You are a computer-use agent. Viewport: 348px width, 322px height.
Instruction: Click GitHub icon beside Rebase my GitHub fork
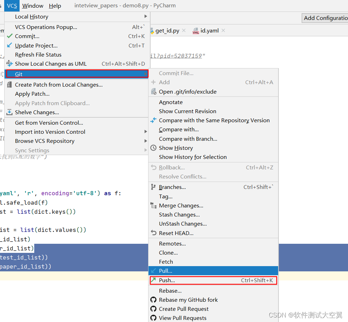[x=153, y=300]
